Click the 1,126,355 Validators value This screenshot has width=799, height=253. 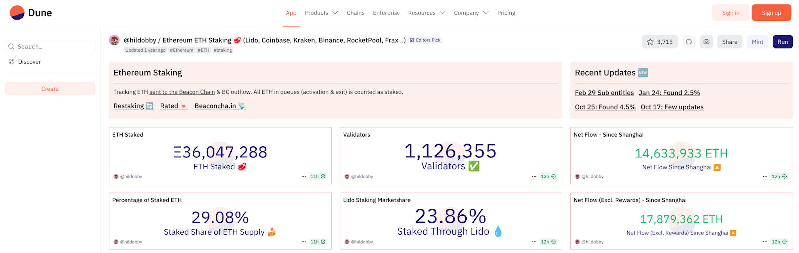point(450,151)
